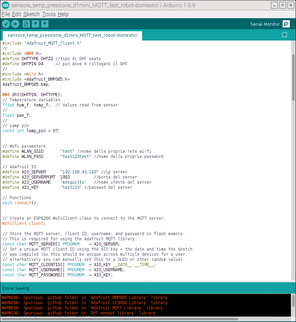
Task: Click the Upload arrow button
Action: point(15,24)
